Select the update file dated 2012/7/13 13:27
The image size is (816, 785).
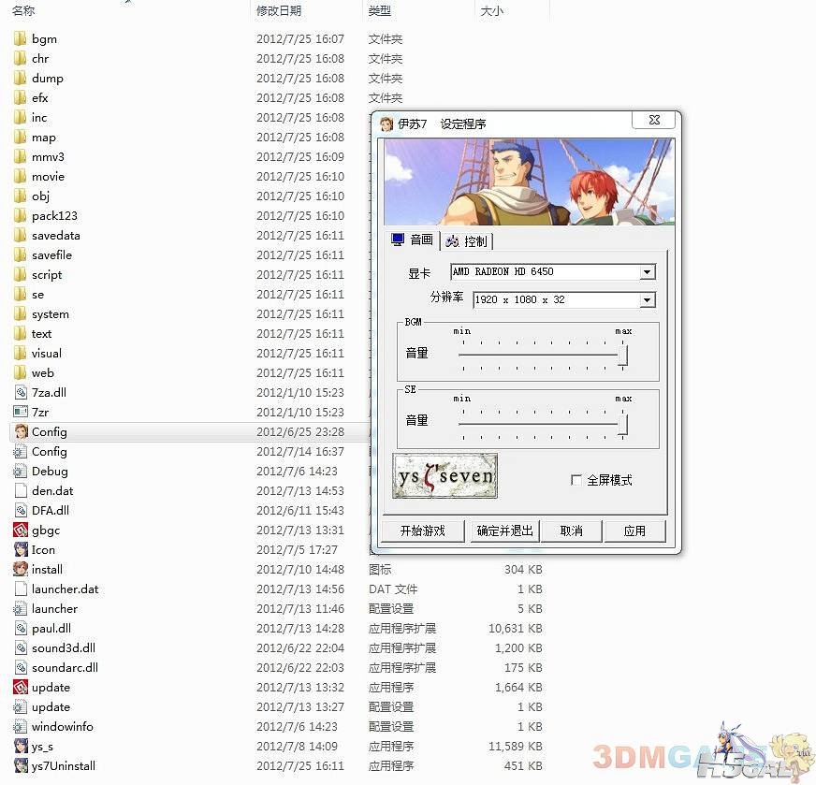pos(51,707)
